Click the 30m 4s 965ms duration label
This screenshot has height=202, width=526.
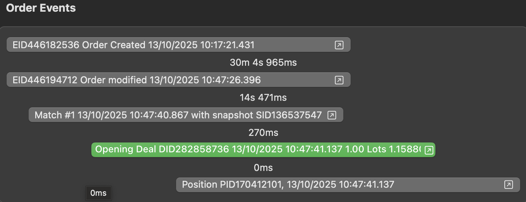point(263,63)
